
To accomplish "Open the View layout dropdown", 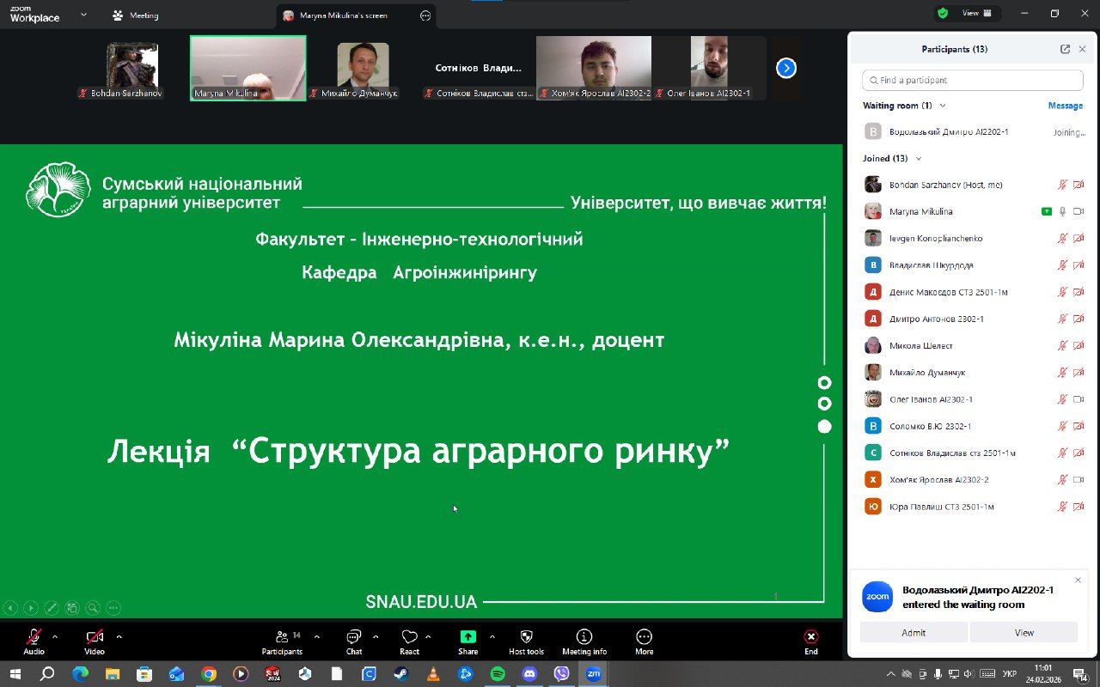I will [976, 13].
